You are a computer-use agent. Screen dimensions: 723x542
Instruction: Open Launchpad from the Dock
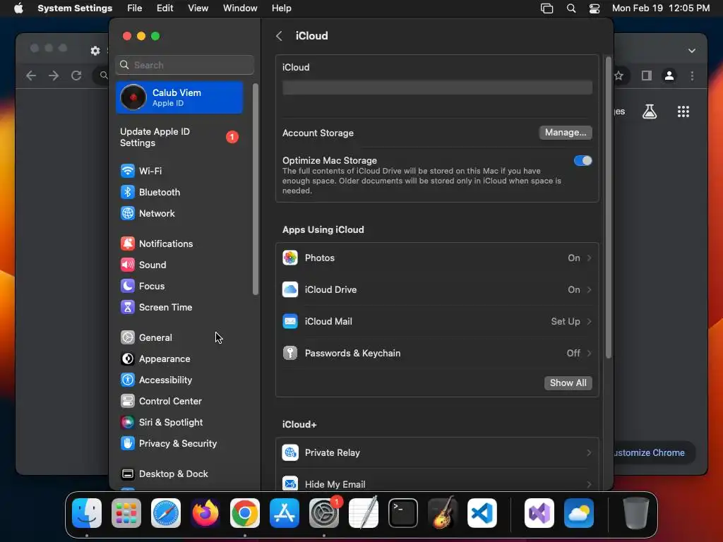pos(126,513)
